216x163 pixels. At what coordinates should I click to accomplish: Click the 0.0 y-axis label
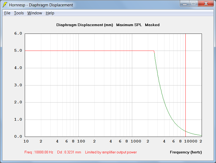(x=18, y=137)
